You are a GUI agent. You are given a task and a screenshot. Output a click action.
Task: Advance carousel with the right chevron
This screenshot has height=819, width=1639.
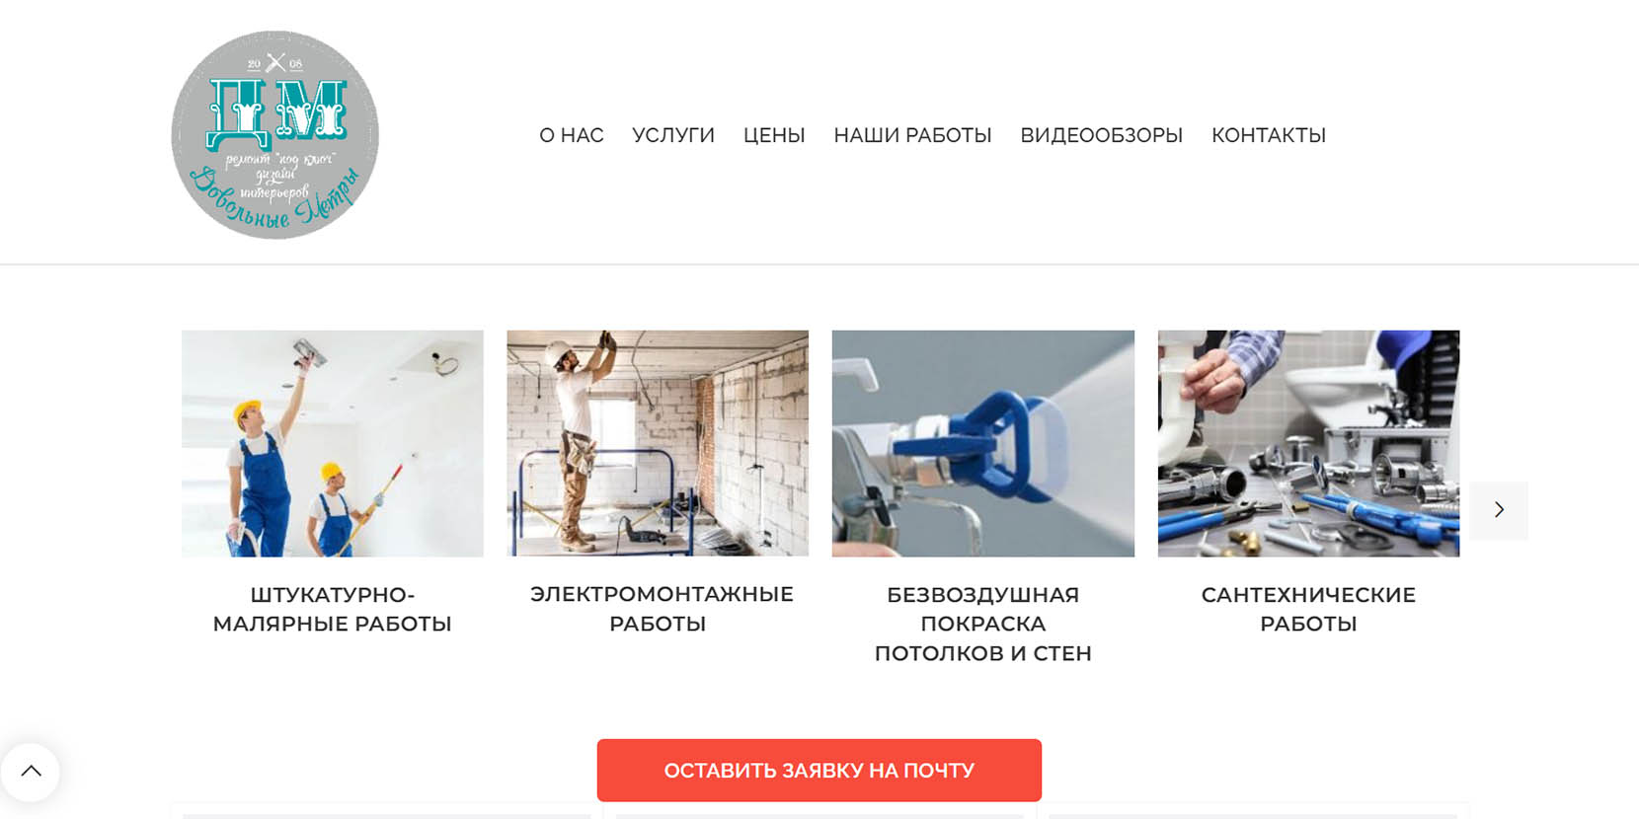[x=1499, y=510]
